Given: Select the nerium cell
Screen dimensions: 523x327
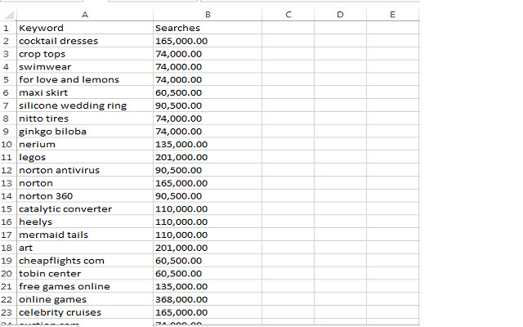Looking at the screenshot, I should [x=85, y=144].
